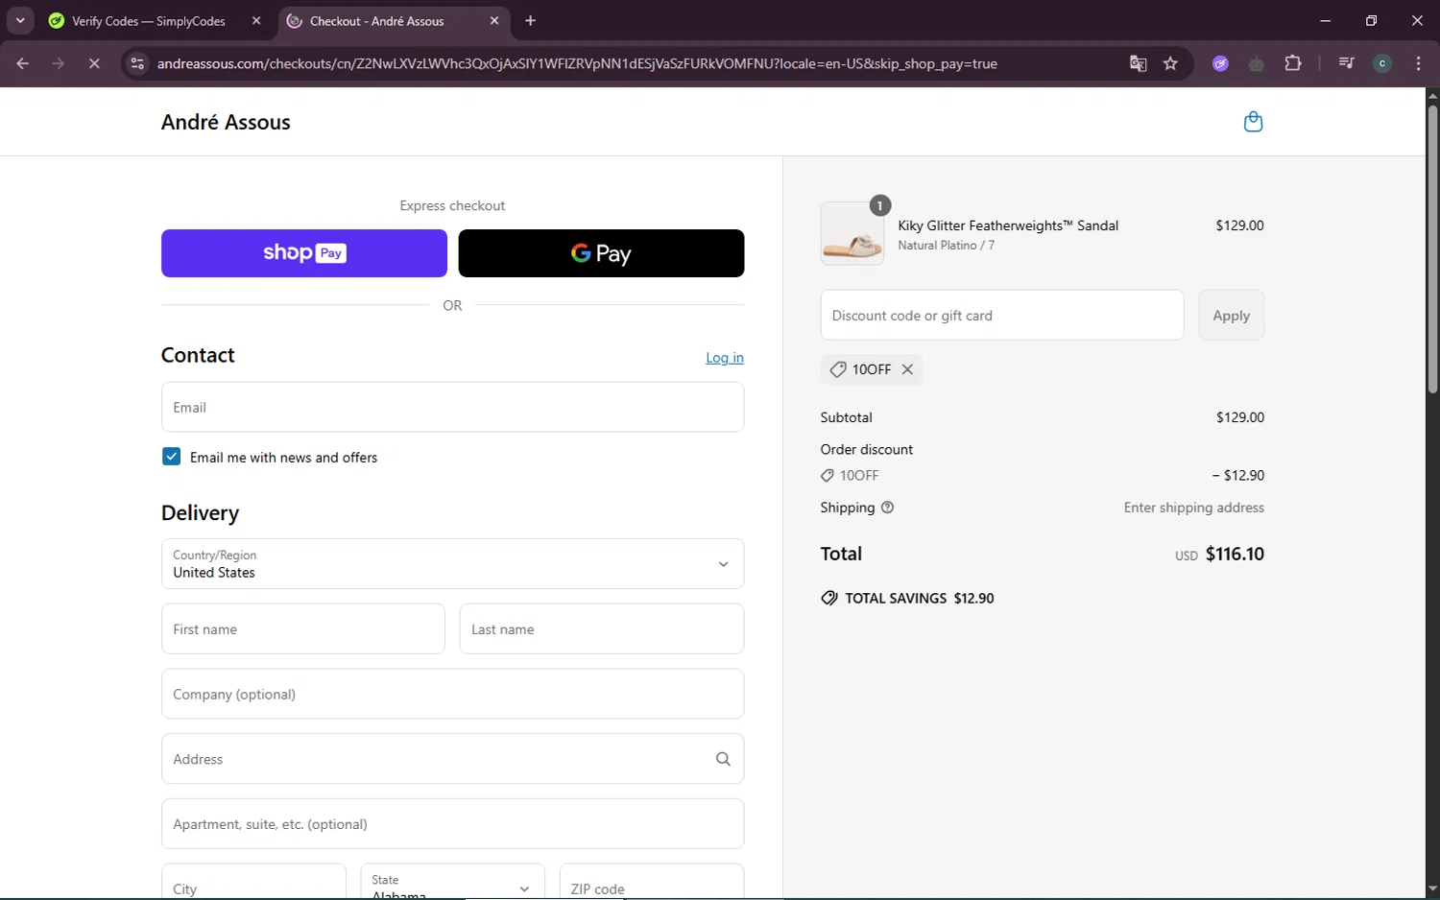The height and width of the screenshot is (900, 1440).
Task: Click the Last name field
Action: click(x=602, y=628)
